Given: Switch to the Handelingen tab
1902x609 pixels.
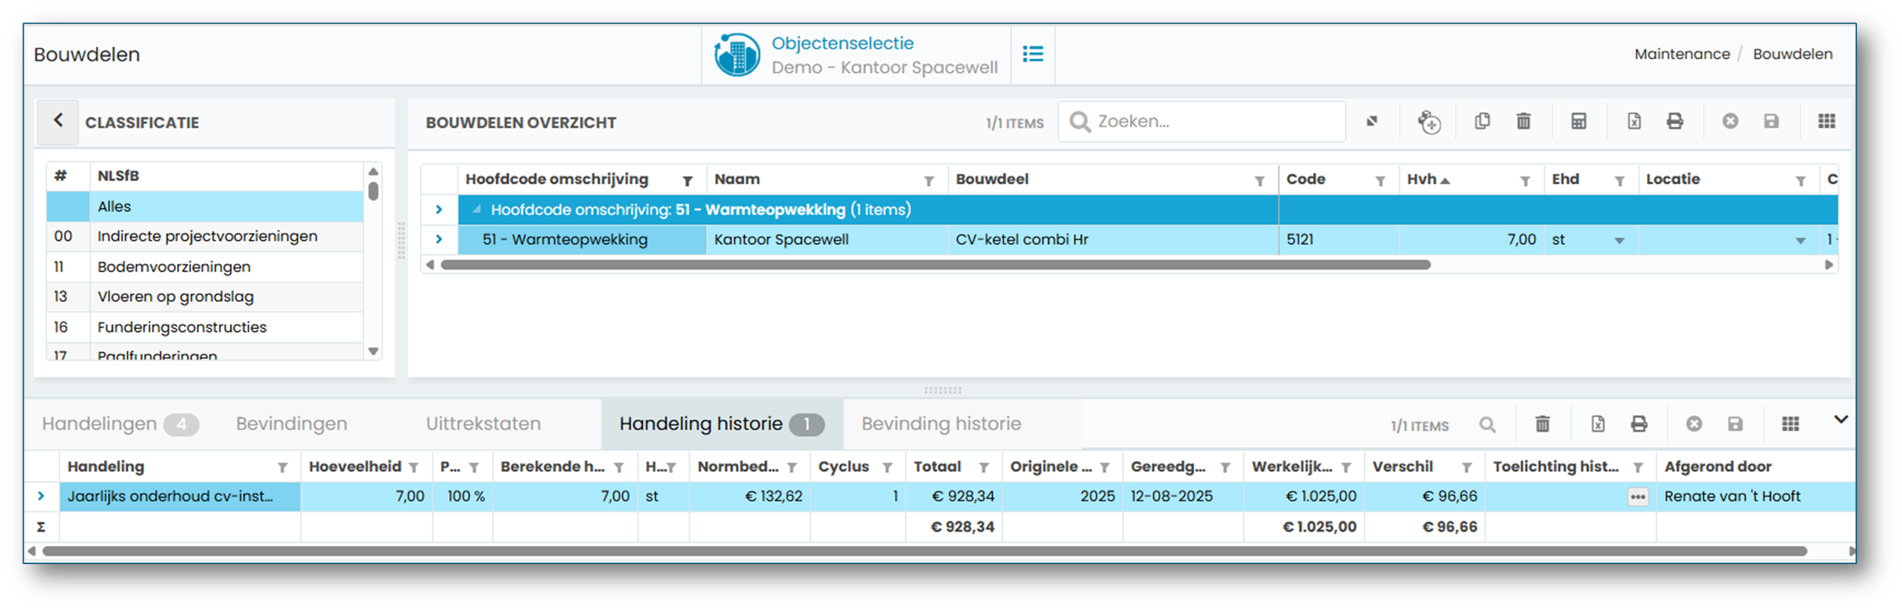Looking at the screenshot, I should [x=119, y=424].
